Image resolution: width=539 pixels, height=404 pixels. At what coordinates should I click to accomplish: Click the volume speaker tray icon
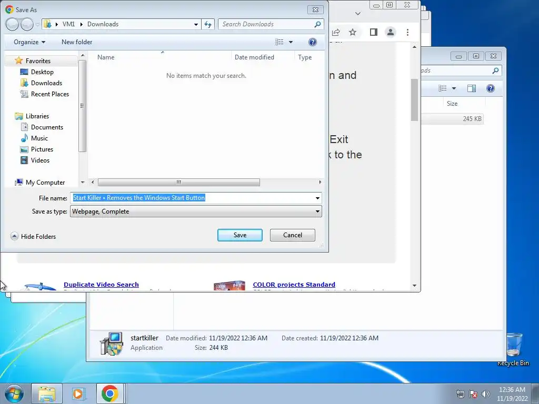pyautogui.click(x=486, y=393)
